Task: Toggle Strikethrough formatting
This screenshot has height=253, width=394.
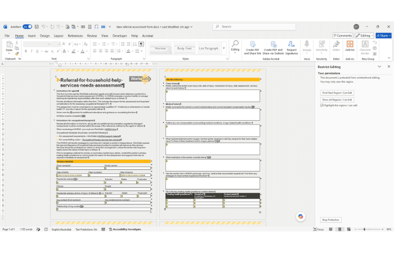Action: [x=46, y=51]
